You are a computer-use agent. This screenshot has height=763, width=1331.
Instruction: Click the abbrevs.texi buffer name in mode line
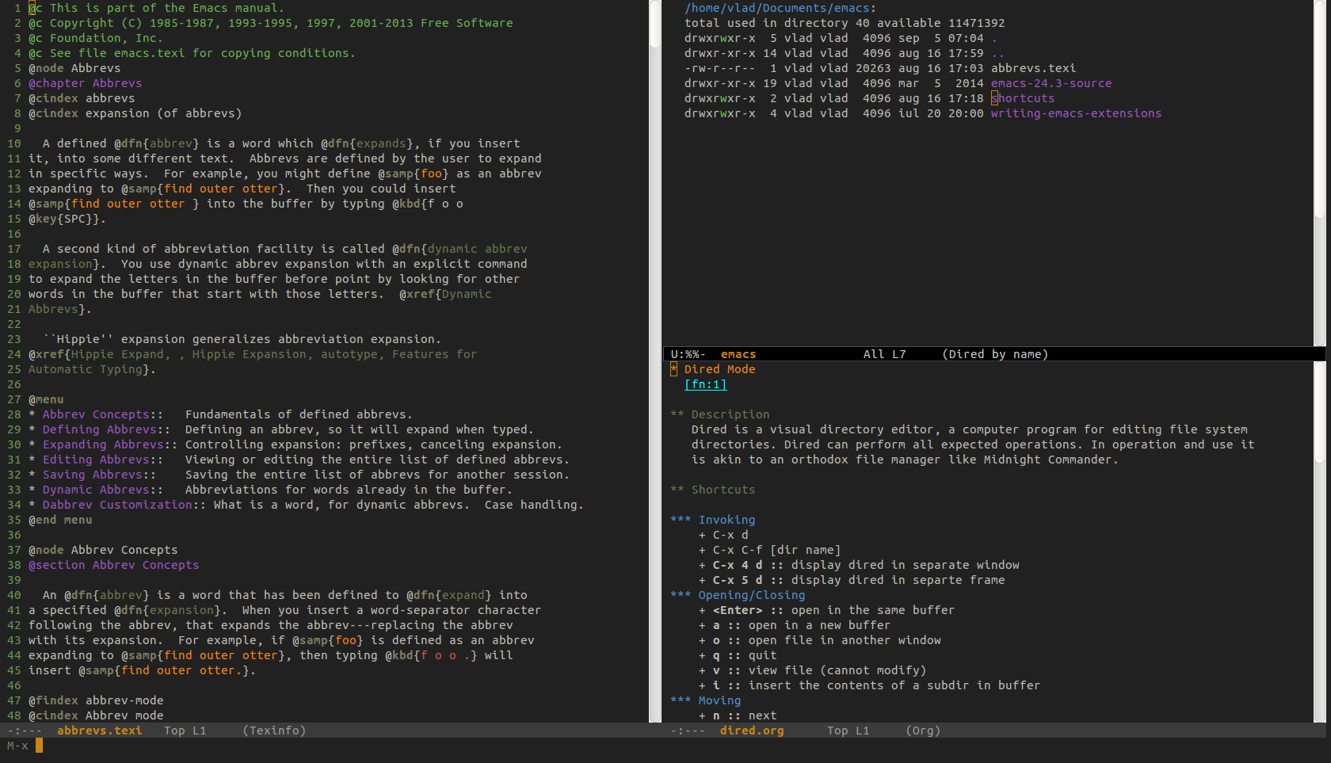(x=100, y=731)
